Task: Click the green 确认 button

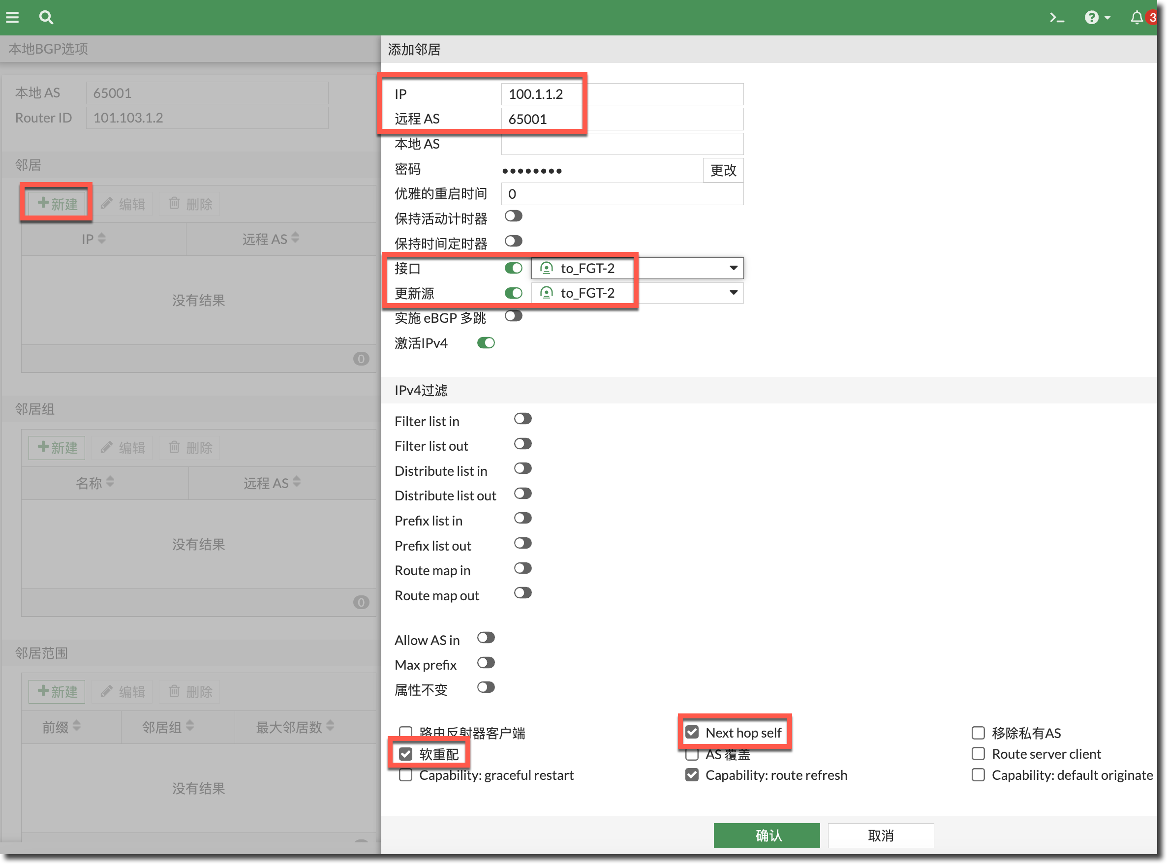Action: tap(766, 835)
